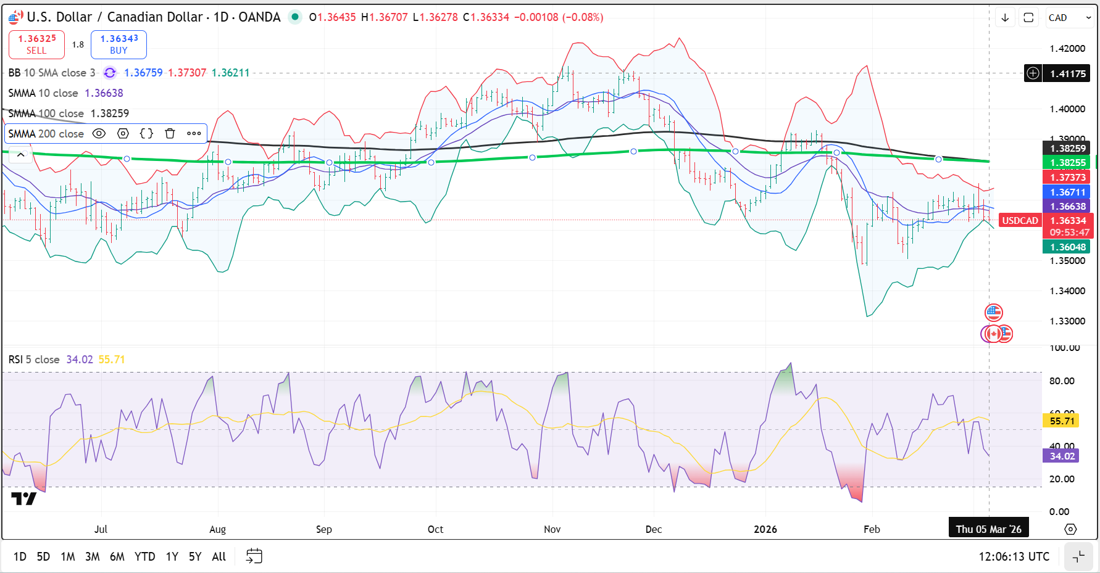Screen dimensions: 1100x573
Task: Remove SMMA 200 indicator with trash icon
Action: 170,134
